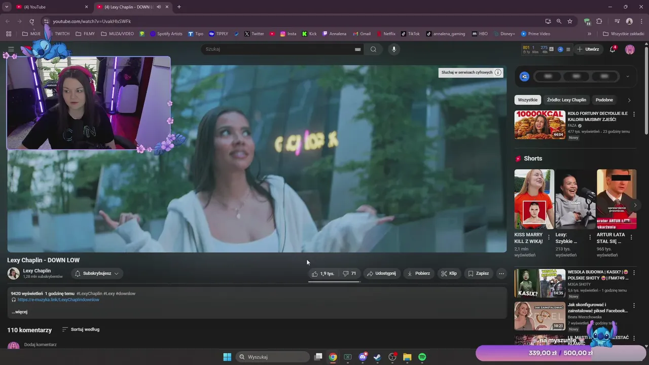Viewport: 649px width, 365px height.
Task: Open the on-screen keyboard icon in the search box
Action: coord(357,49)
